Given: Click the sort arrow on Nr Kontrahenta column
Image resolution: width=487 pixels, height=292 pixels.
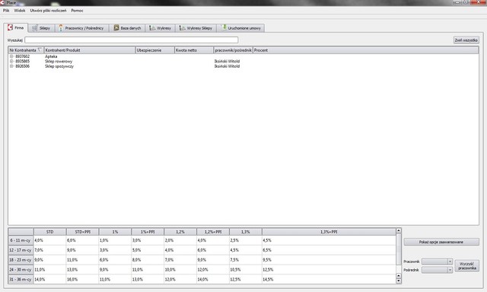Looking at the screenshot, I should (40, 50).
